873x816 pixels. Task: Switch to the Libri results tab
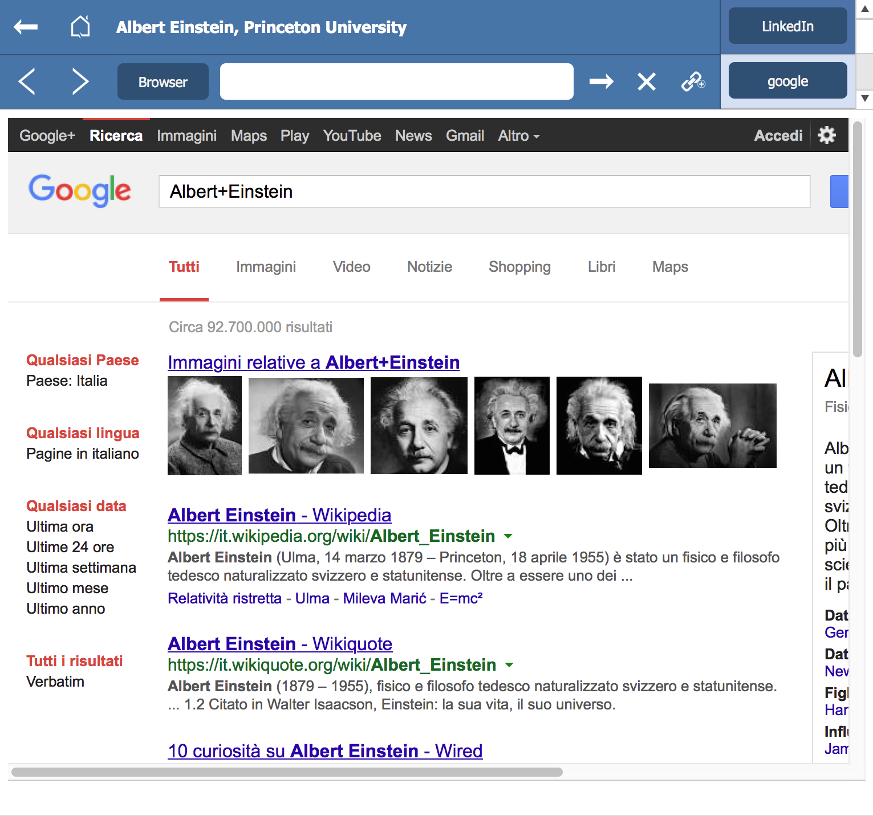[x=602, y=267]
